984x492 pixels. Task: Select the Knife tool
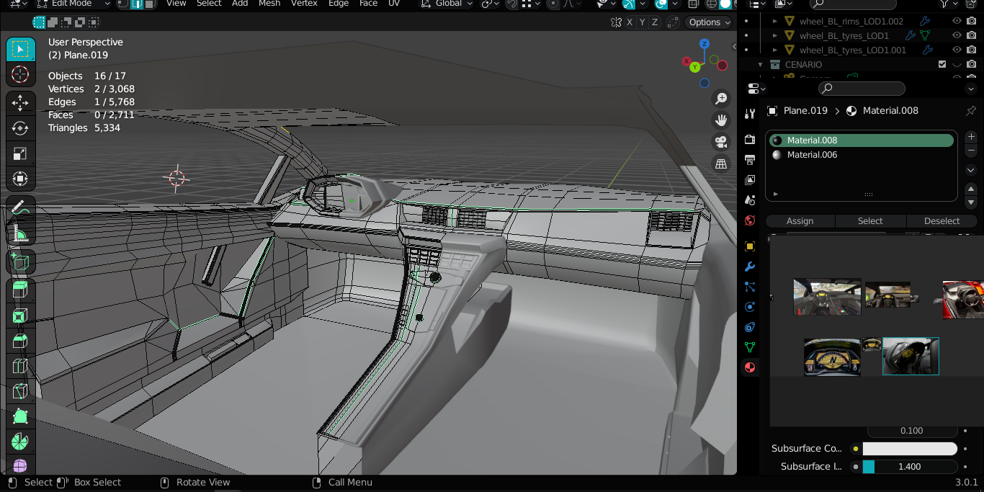(20, 391)
